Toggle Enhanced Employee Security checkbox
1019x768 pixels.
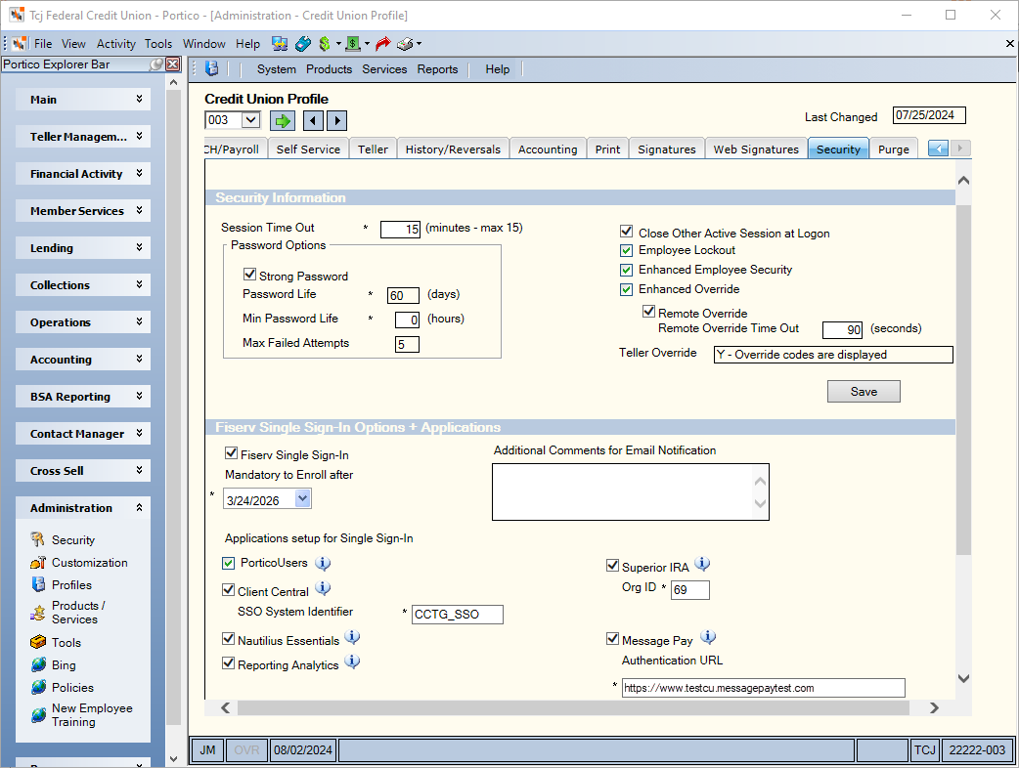[627, 270]
